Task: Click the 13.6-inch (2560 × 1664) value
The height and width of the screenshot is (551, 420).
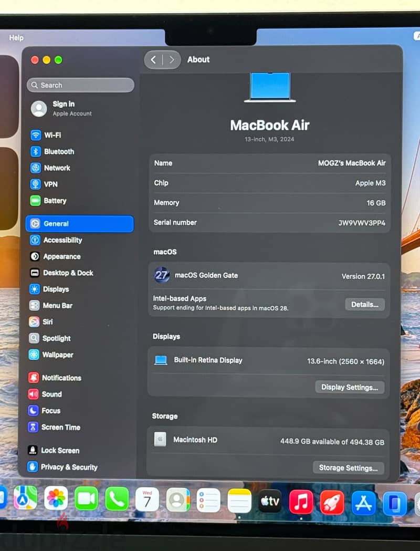Action: (345, 361)
